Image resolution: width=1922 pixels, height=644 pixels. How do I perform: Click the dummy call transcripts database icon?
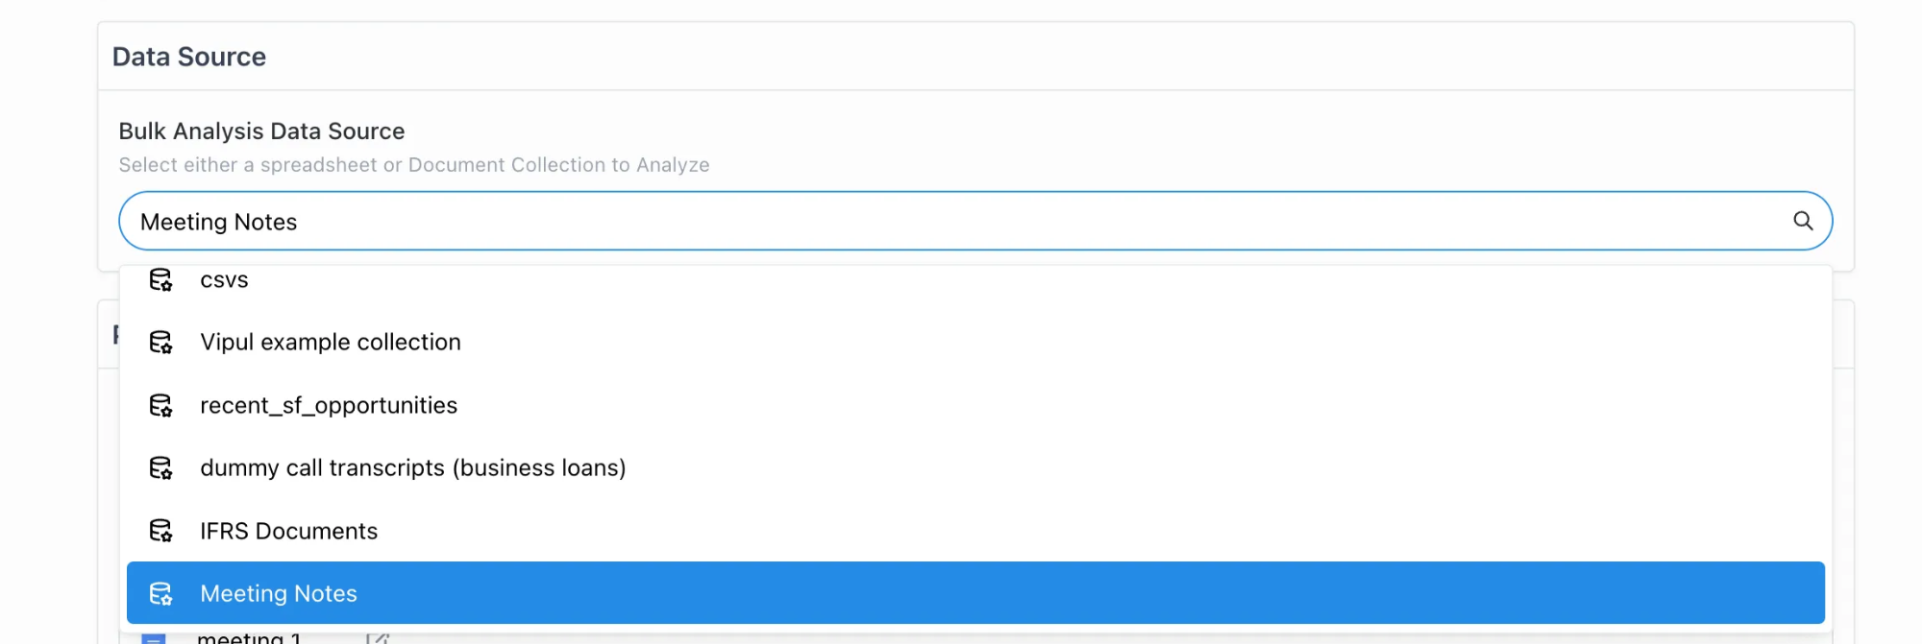[160, 468]
